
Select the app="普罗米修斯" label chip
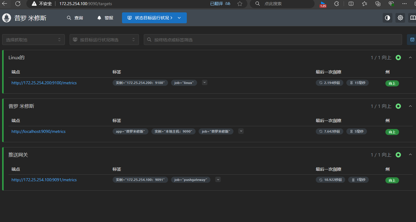pyautogui.click(x=130, y=131)
